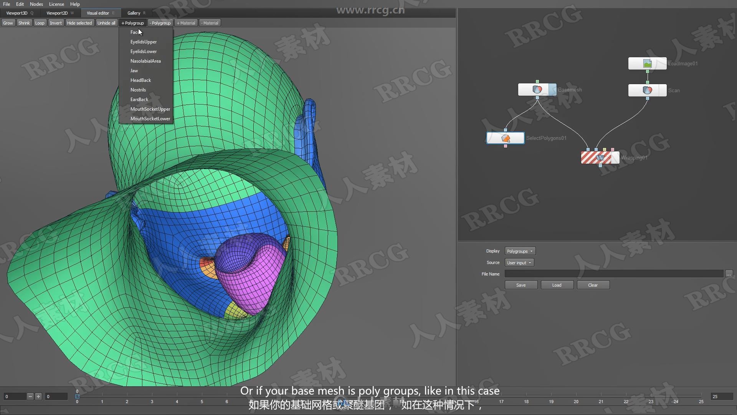Click the Scan node icon

(x=648, y=90)
